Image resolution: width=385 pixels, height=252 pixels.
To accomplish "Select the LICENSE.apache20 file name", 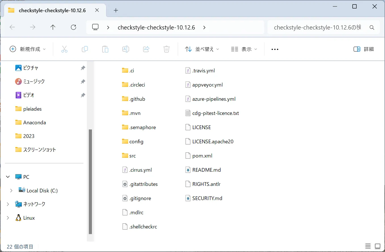I will [x=213, y=142].
